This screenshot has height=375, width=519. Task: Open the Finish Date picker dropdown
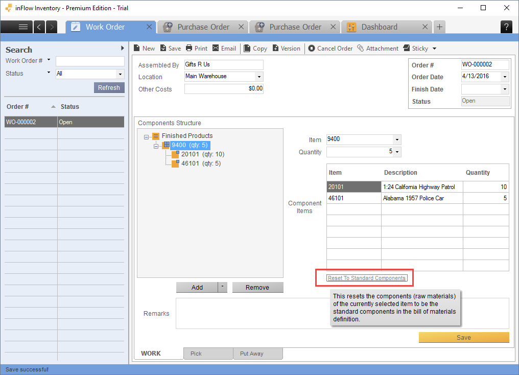pyautogui.click(x=505, y=89)
